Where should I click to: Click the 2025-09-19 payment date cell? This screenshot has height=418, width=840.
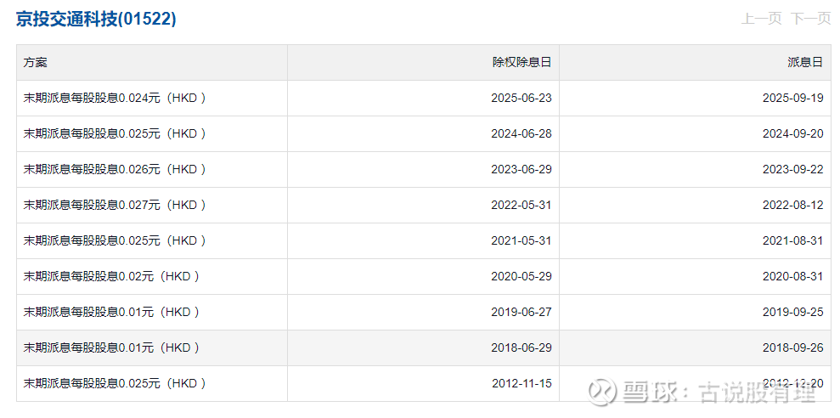click(x=792, y=98)
